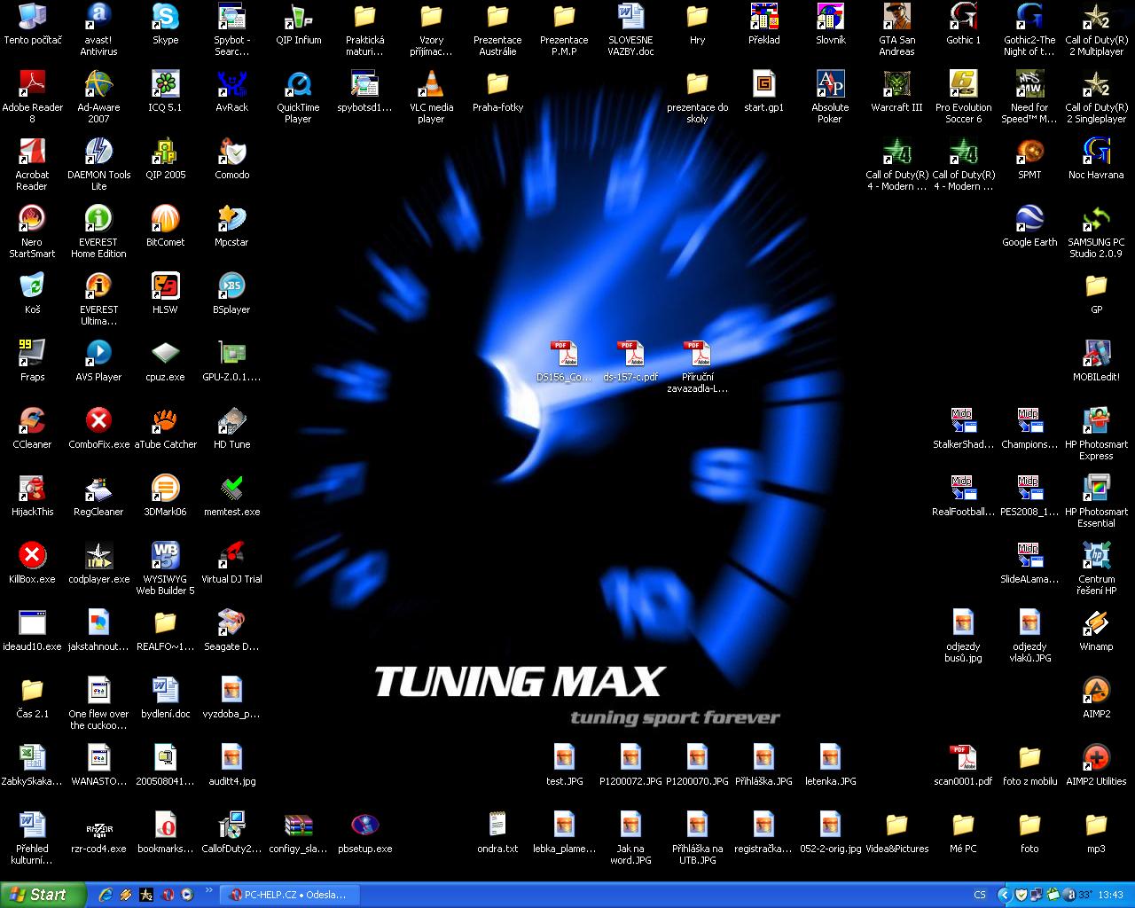This screenshot has width=1135, height=908.
Task: Switch to PC-HELP.CZ taskbar window
Action: tap(288, 895)
